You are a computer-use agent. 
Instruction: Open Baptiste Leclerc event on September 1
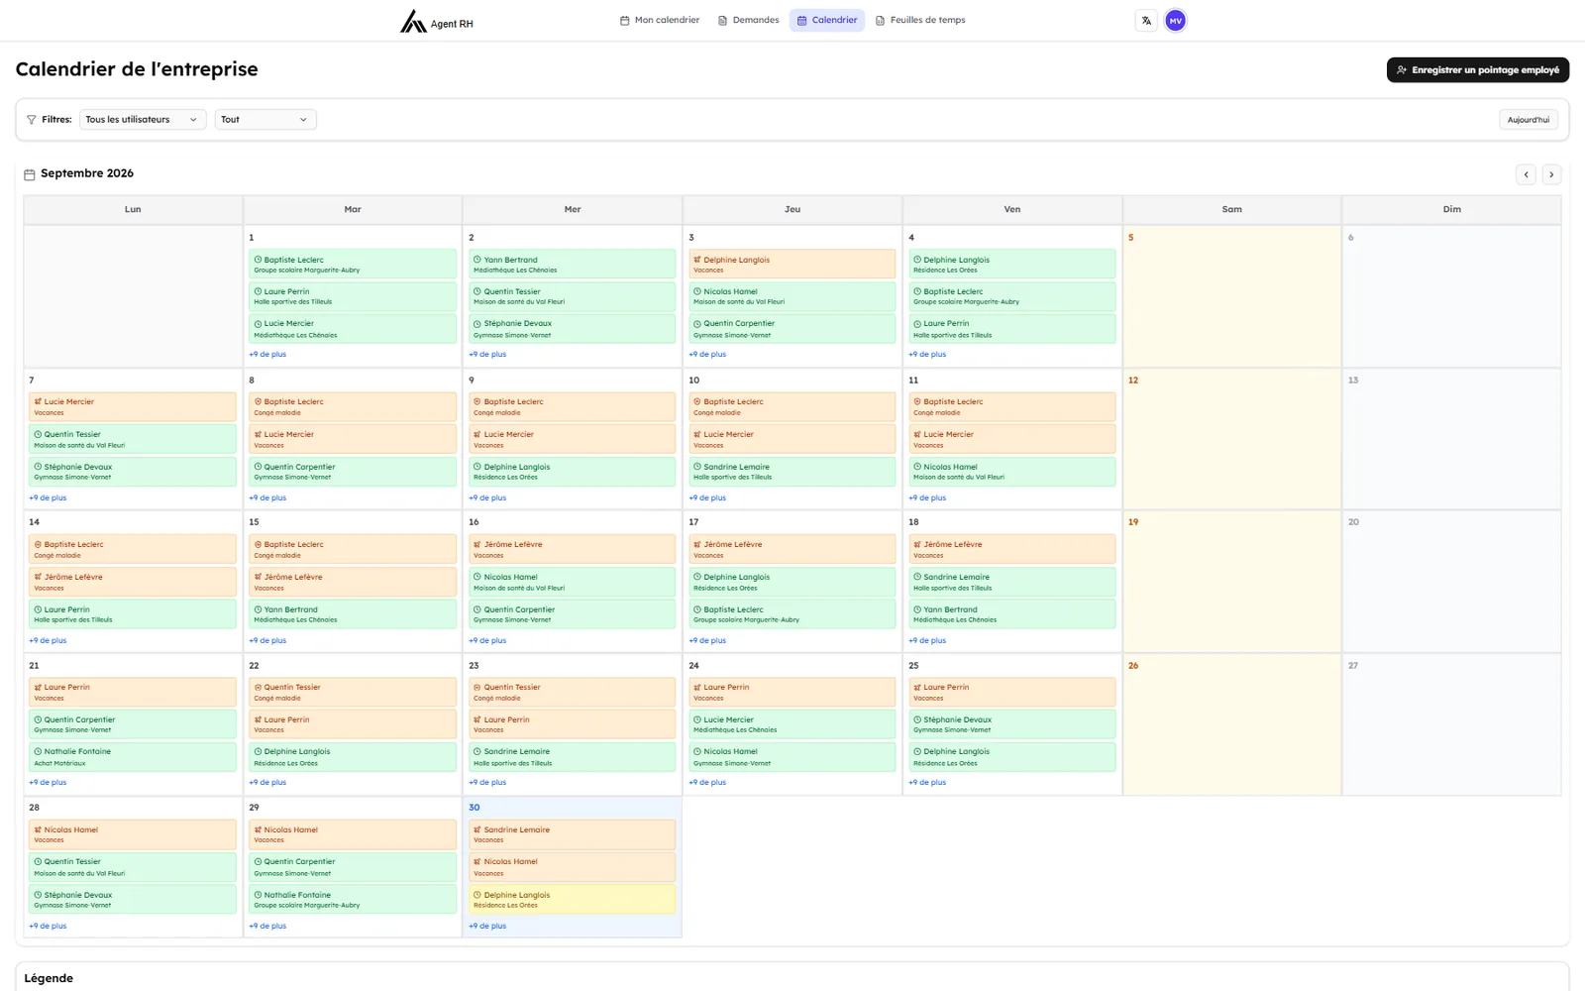click(x=353, y=265)
